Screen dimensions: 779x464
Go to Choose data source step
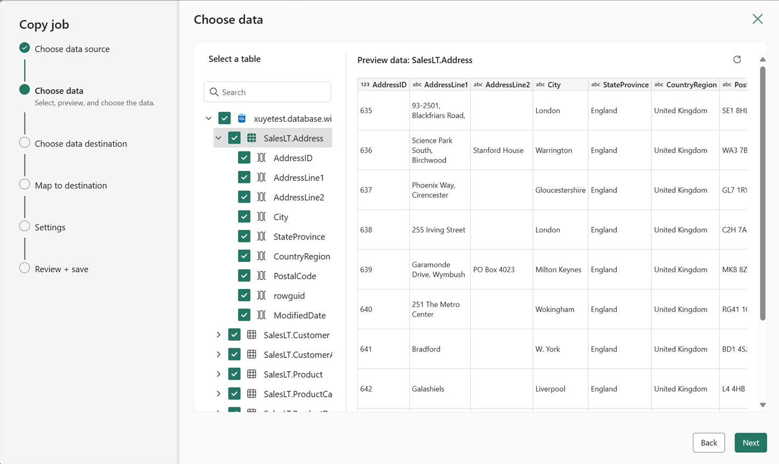[x=72, y=49]
